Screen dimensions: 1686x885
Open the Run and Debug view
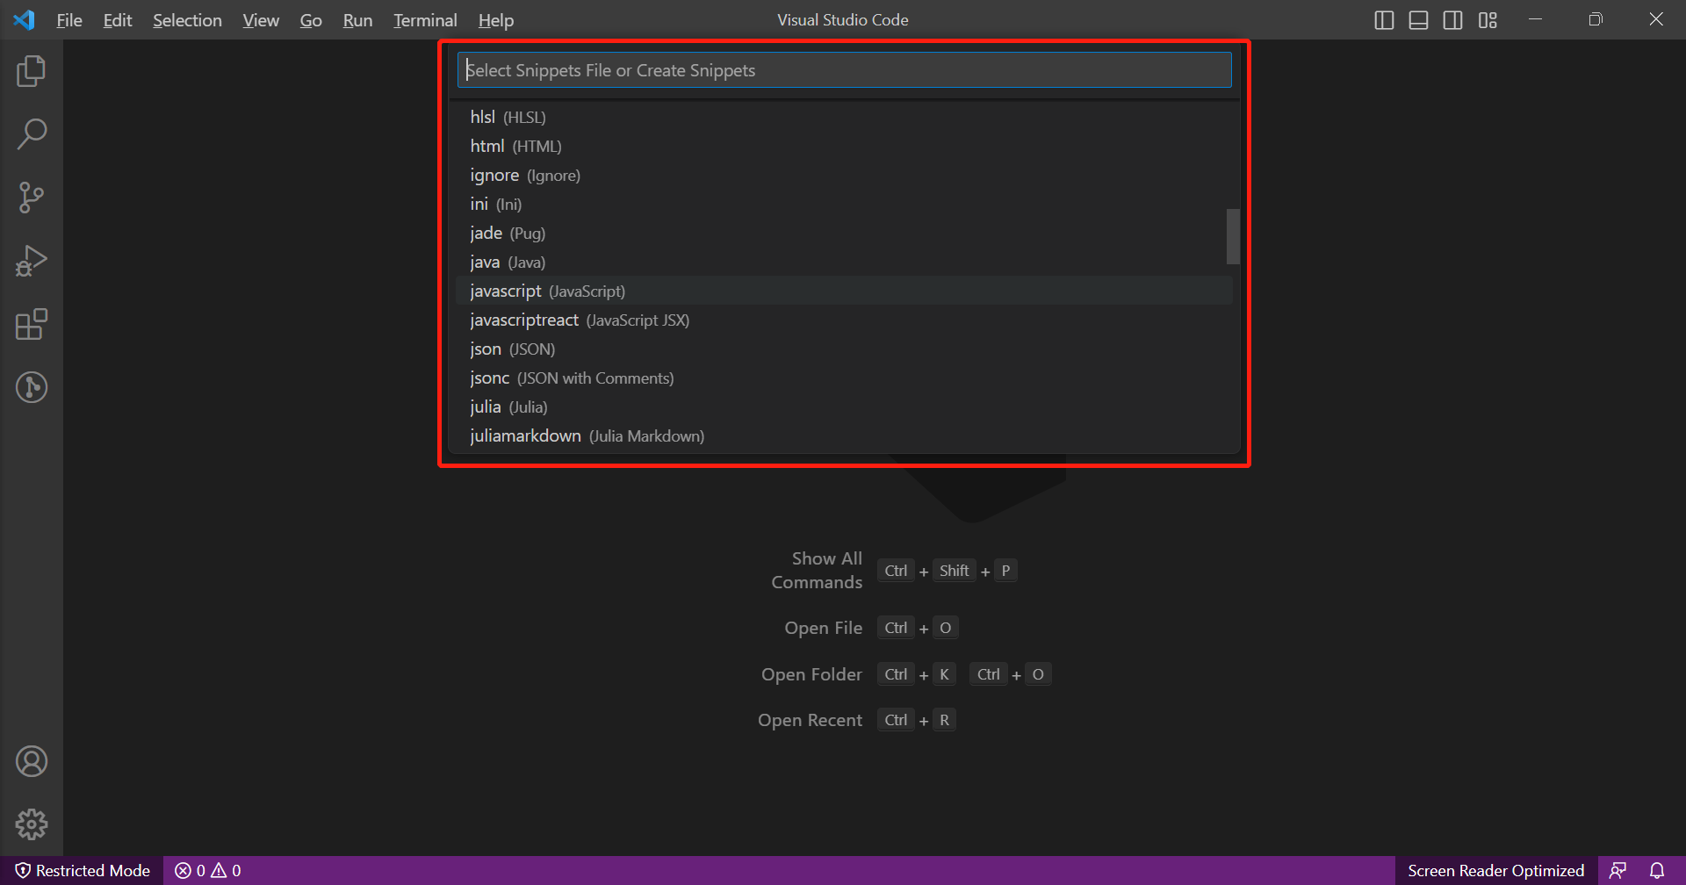pos(32,261)
